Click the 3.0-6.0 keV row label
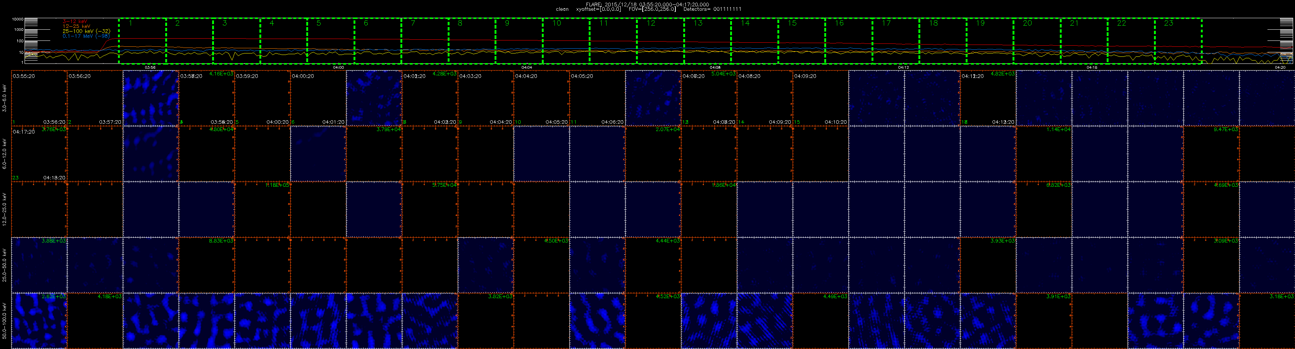The image size is (1295, 349). [x=5, y=98]
